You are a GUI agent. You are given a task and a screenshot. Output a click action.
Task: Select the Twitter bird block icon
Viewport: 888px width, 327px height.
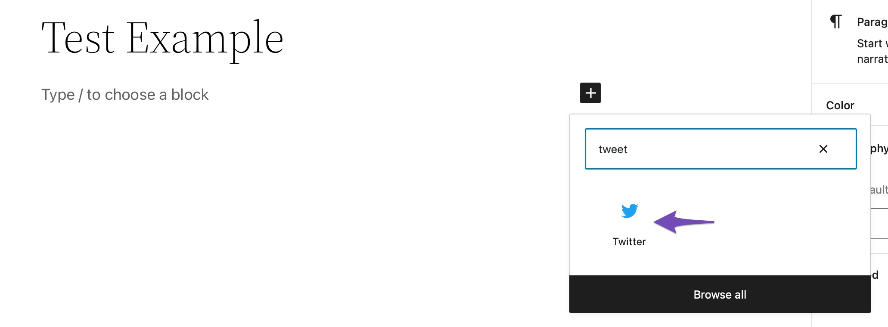[x=629, y=211]
